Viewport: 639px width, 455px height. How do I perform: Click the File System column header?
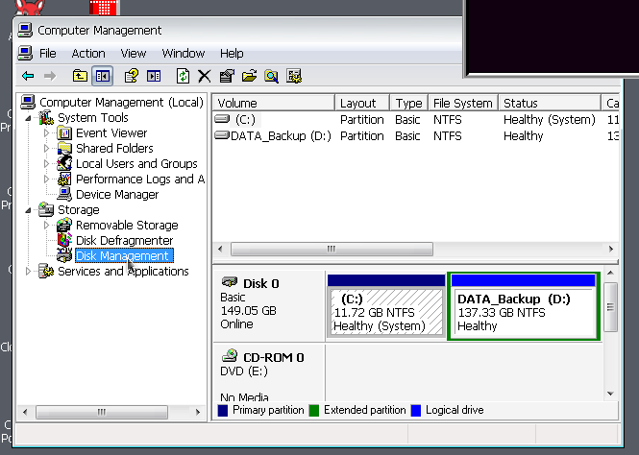click(463, 103)
